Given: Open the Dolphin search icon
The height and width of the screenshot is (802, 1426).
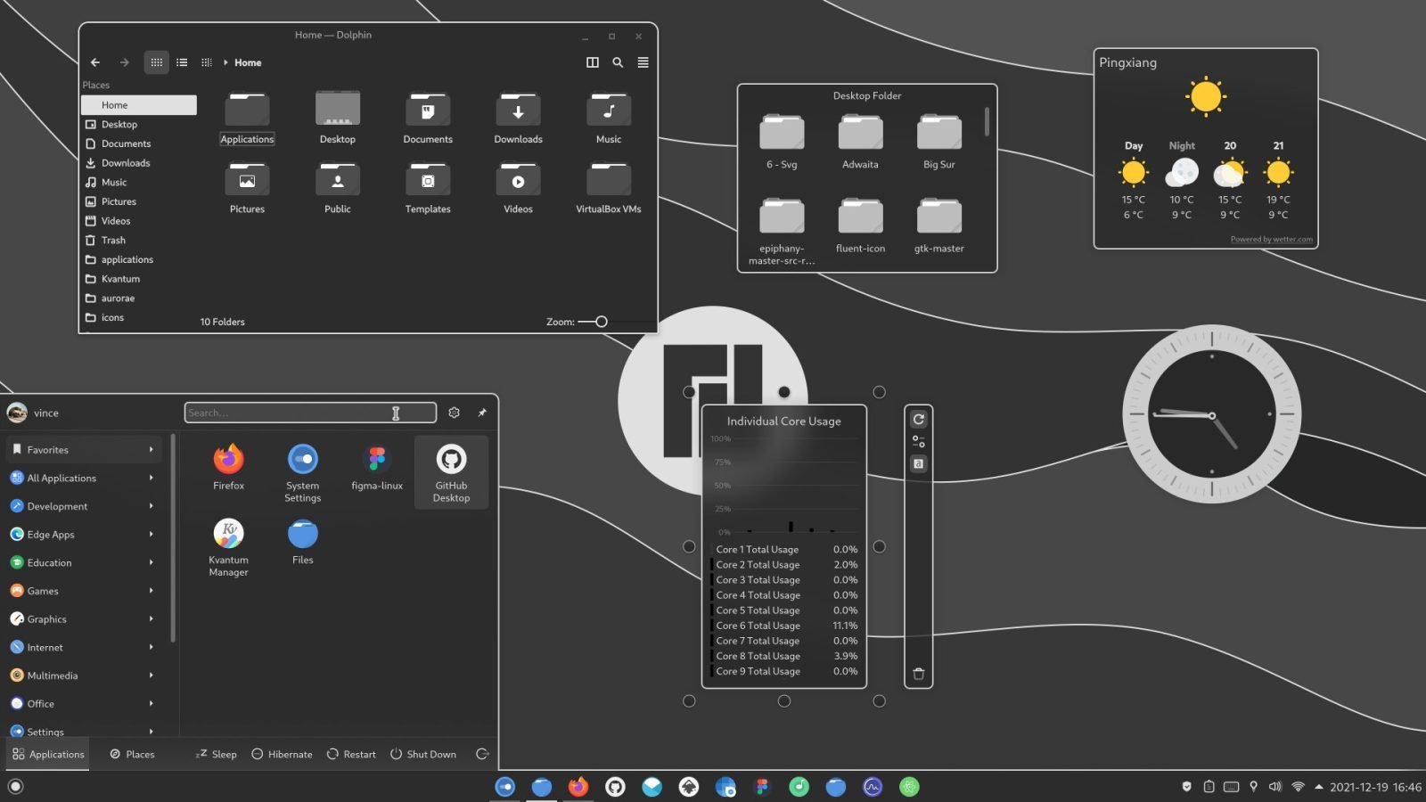Looking at the screenshot, I should click(x=618, y=62).
